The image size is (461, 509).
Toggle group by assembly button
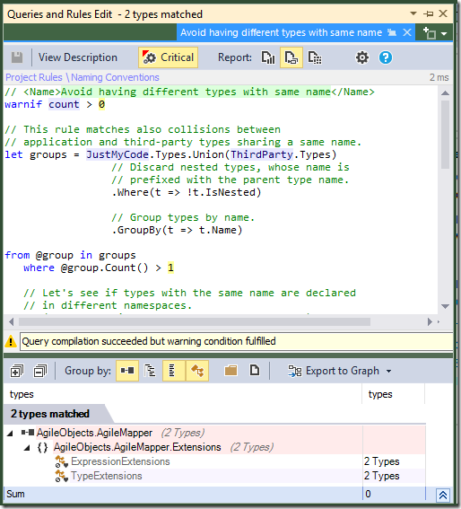click(127, 371)
